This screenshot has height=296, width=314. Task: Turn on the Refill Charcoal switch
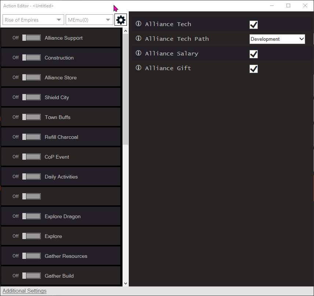(x=32, y=137)
